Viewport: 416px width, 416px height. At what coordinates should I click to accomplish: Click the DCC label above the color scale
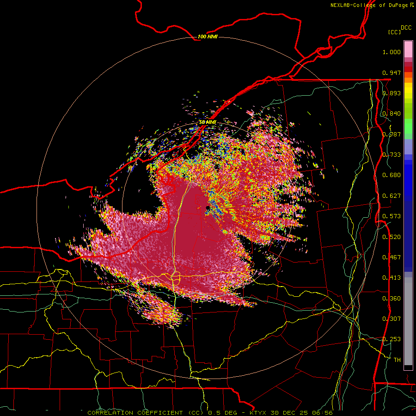point(406,28)
